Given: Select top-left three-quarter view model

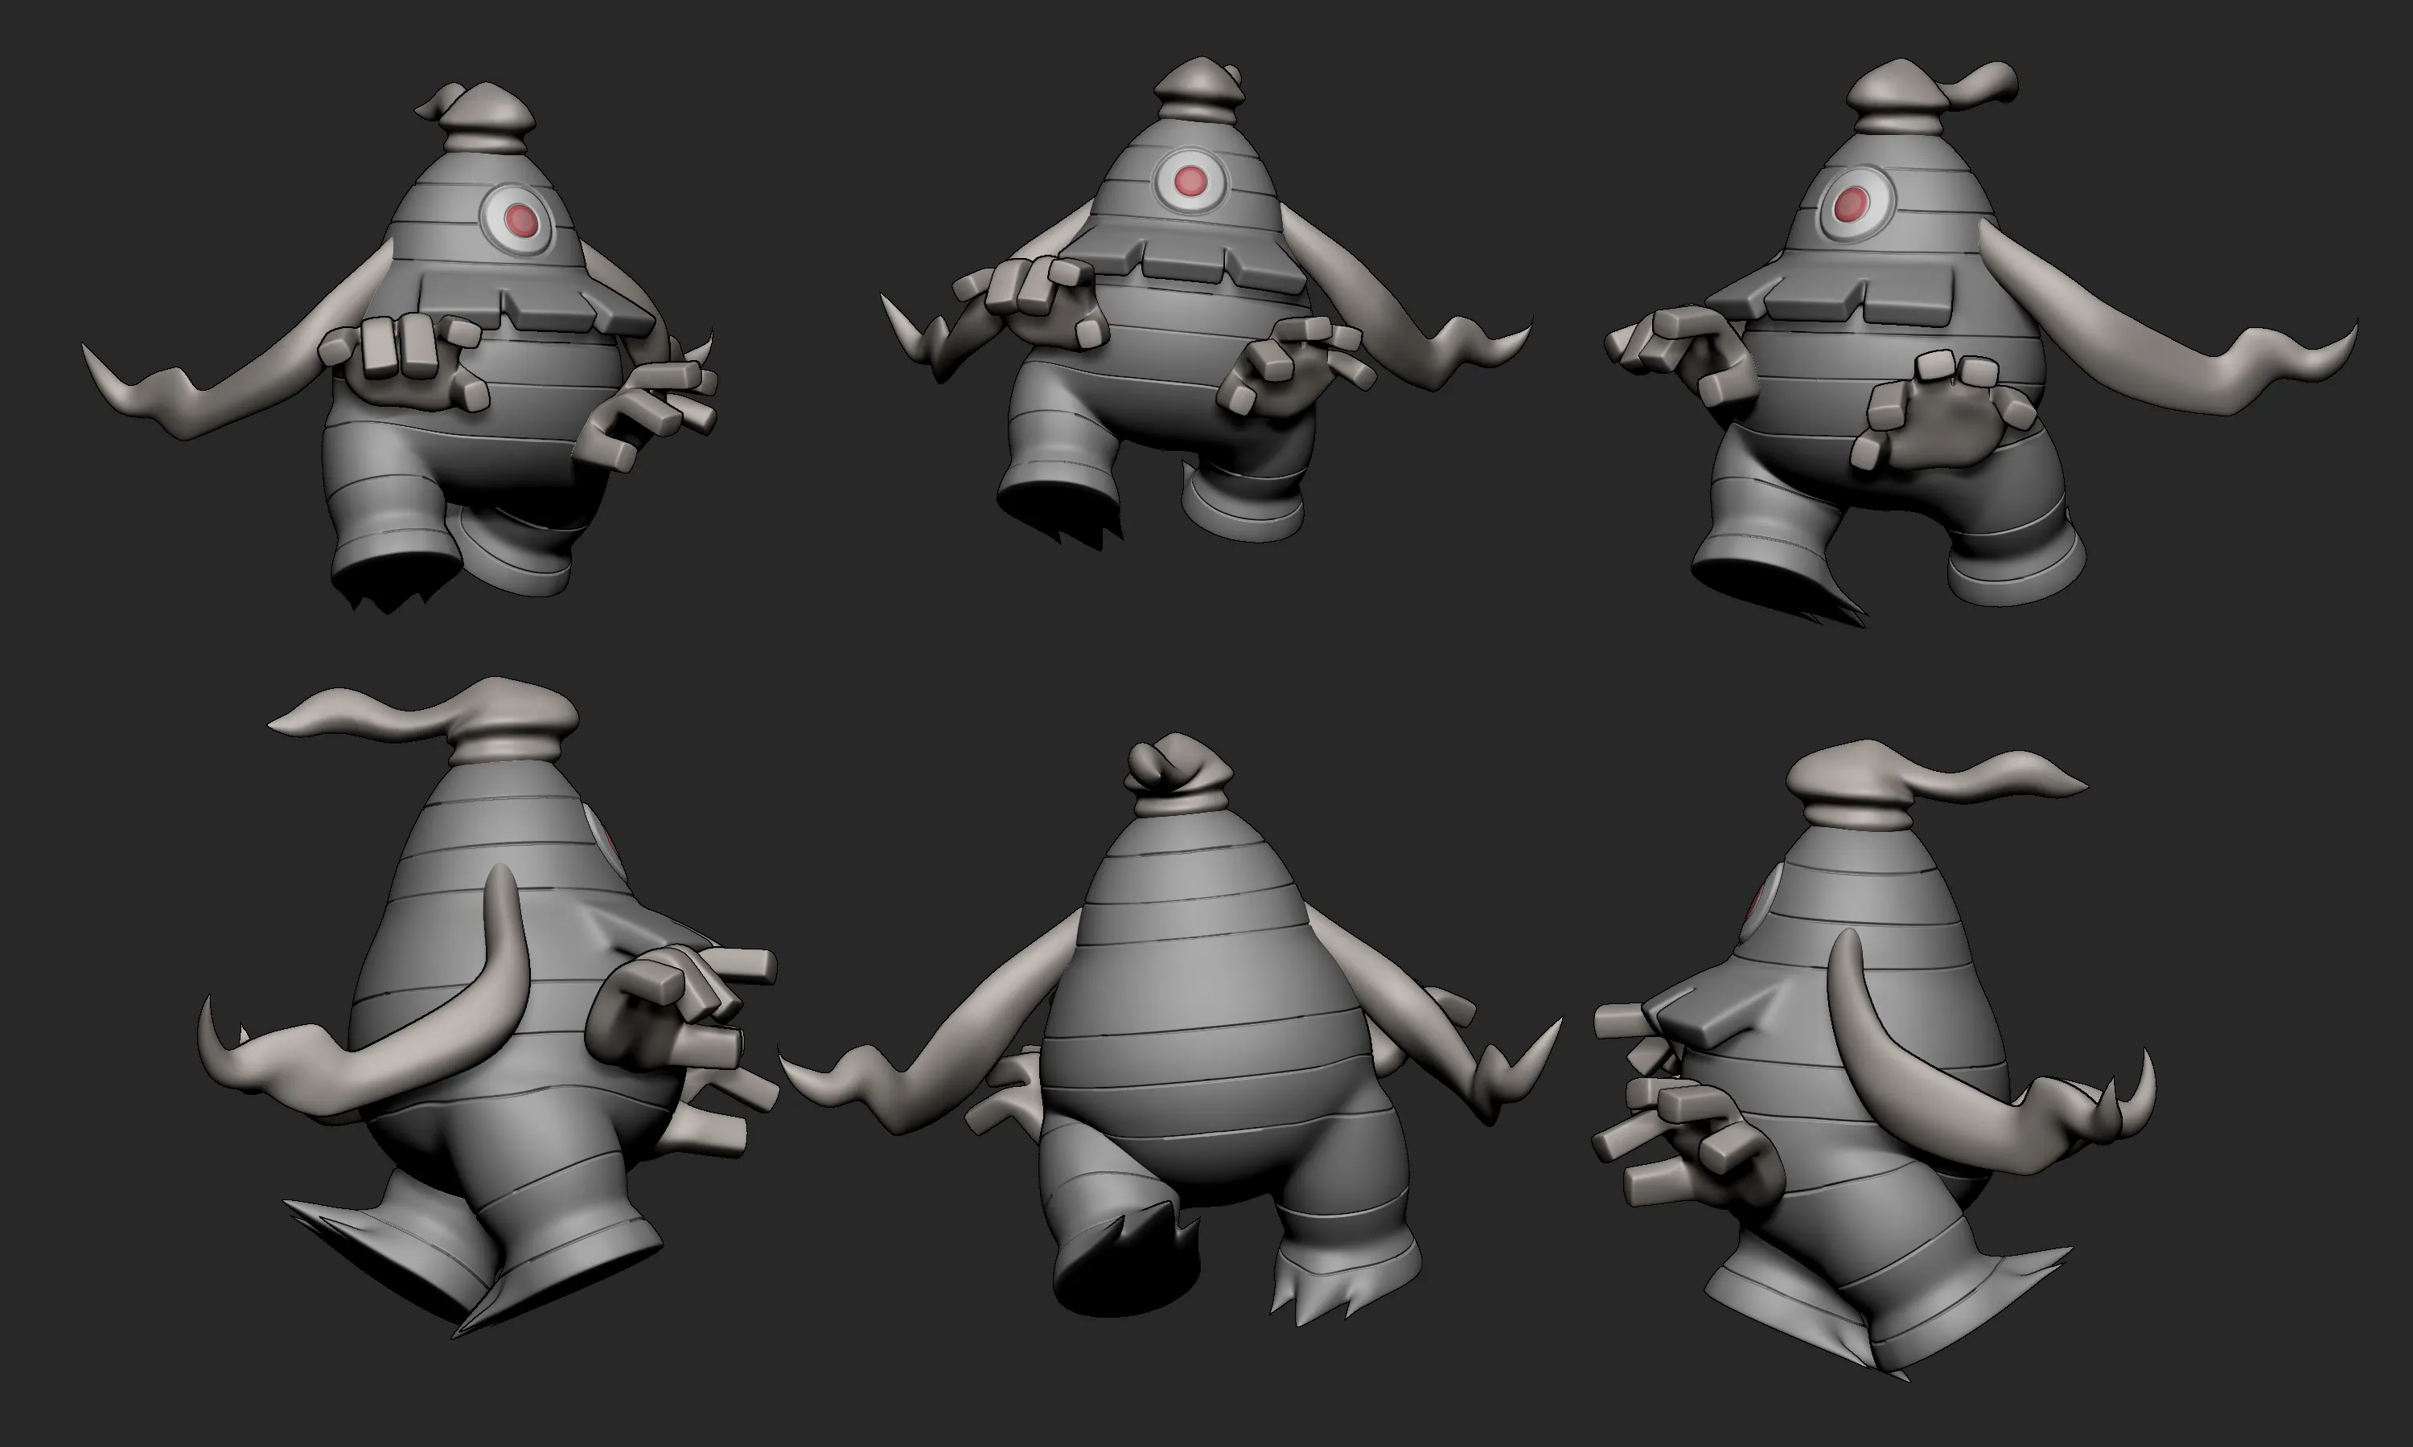Looking at the screenshot, I should point(400,346).
